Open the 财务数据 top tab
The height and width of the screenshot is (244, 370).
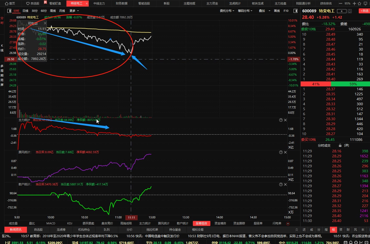point(122,3)
